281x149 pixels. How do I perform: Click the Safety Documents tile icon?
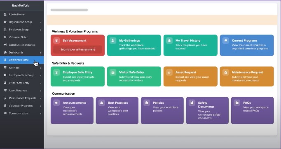[192, 103]
